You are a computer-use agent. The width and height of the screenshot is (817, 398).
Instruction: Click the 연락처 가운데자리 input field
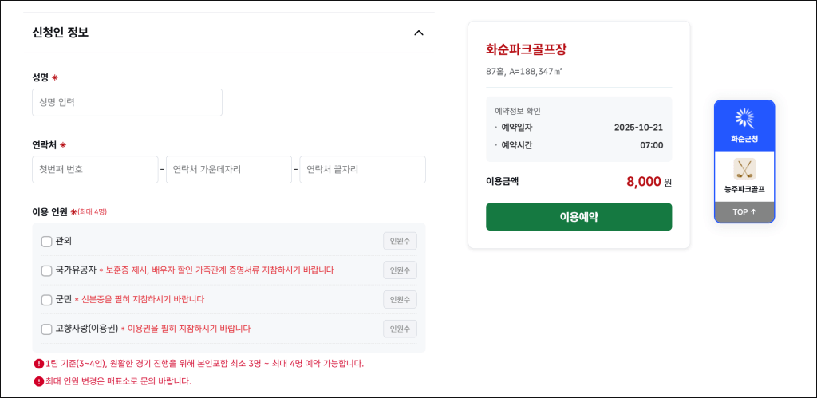228,169
